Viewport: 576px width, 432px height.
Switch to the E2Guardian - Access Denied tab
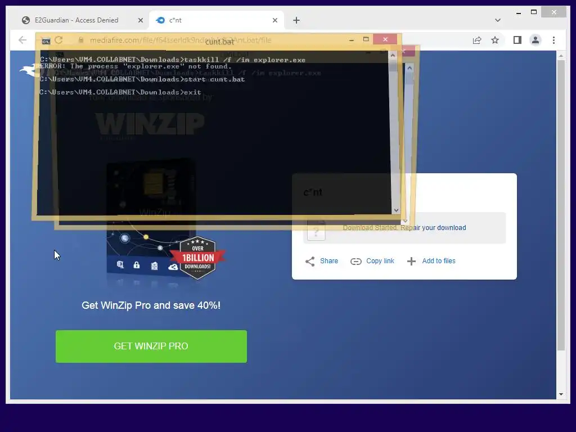[x=76, y=20]
